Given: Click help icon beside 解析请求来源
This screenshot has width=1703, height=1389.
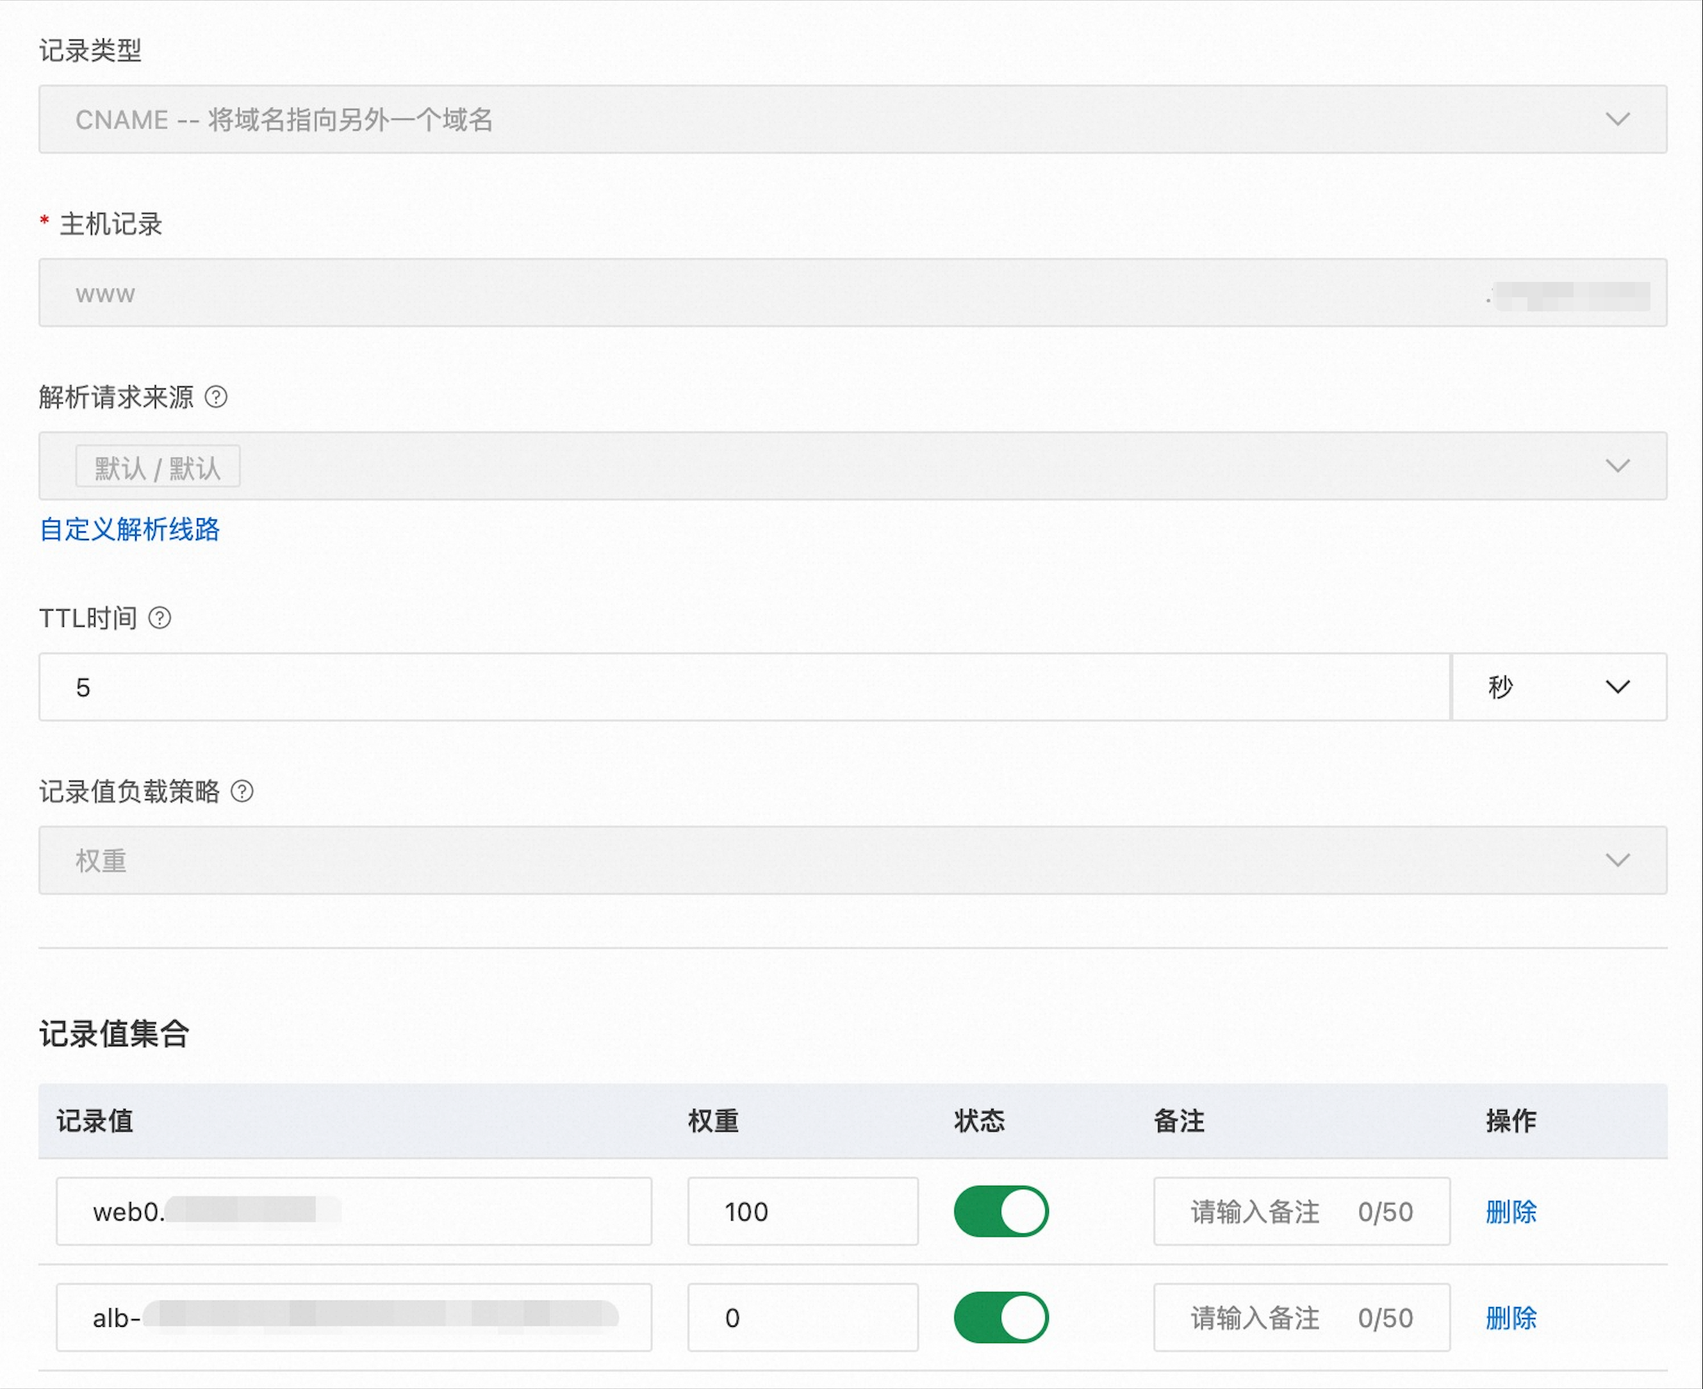Looking at the screenshot, I should (x=216, y=397).
